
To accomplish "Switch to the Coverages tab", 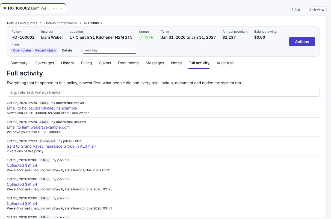I will point(44,63).
